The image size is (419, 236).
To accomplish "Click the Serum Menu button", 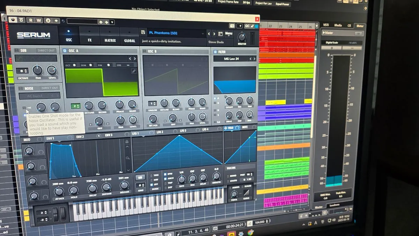I will pyautogui.click(x=229, y=34).
